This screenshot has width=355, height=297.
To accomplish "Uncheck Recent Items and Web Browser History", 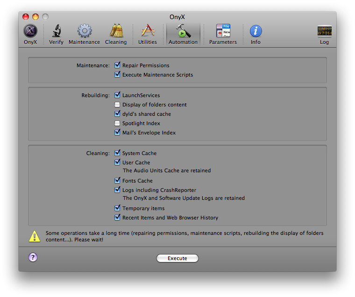I will click(x=117, y=217).
